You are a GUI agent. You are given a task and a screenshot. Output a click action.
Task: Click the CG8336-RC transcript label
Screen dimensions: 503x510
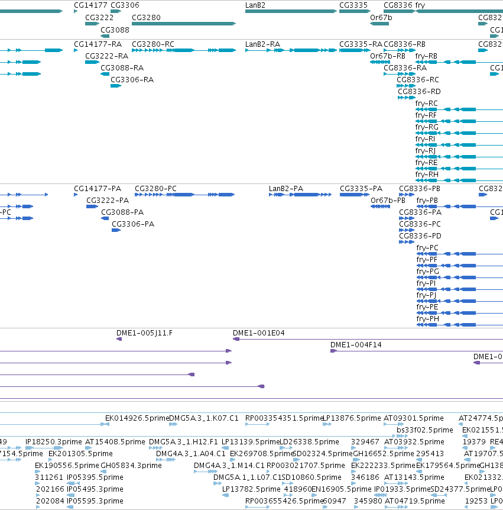pyautogui.click(x=417, y=80)
